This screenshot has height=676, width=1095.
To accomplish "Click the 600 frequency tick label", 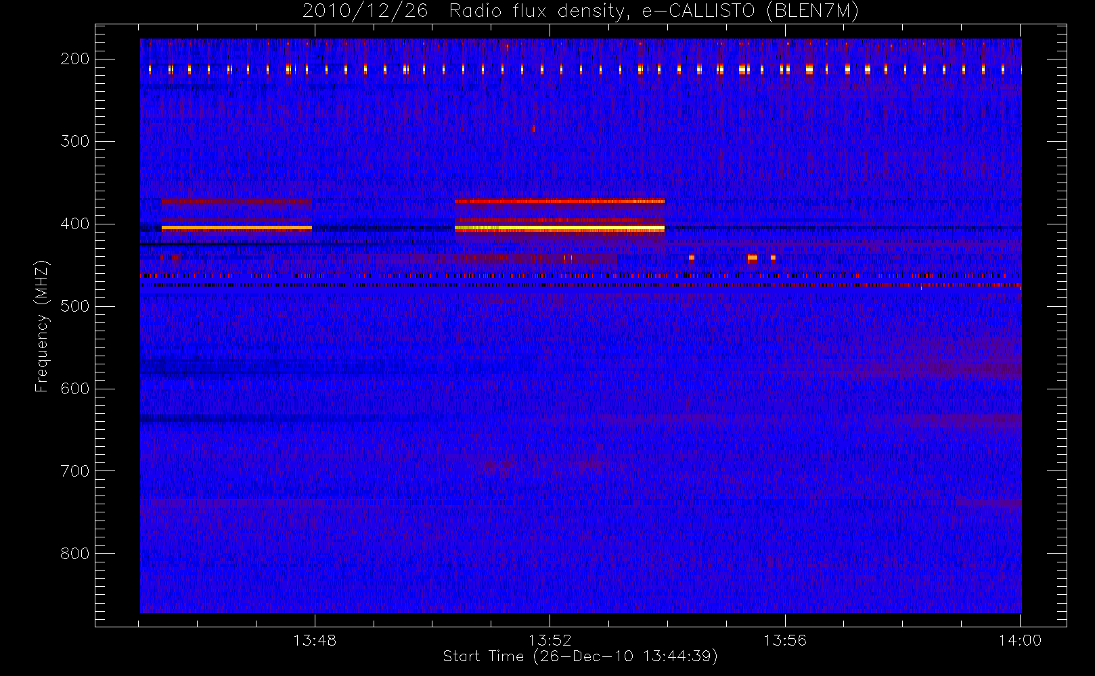I will coord(75,389).
